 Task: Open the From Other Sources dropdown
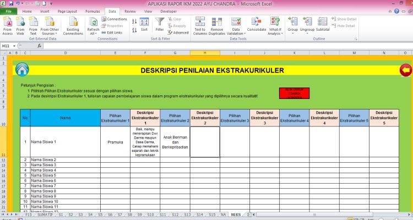coord(48,34)
